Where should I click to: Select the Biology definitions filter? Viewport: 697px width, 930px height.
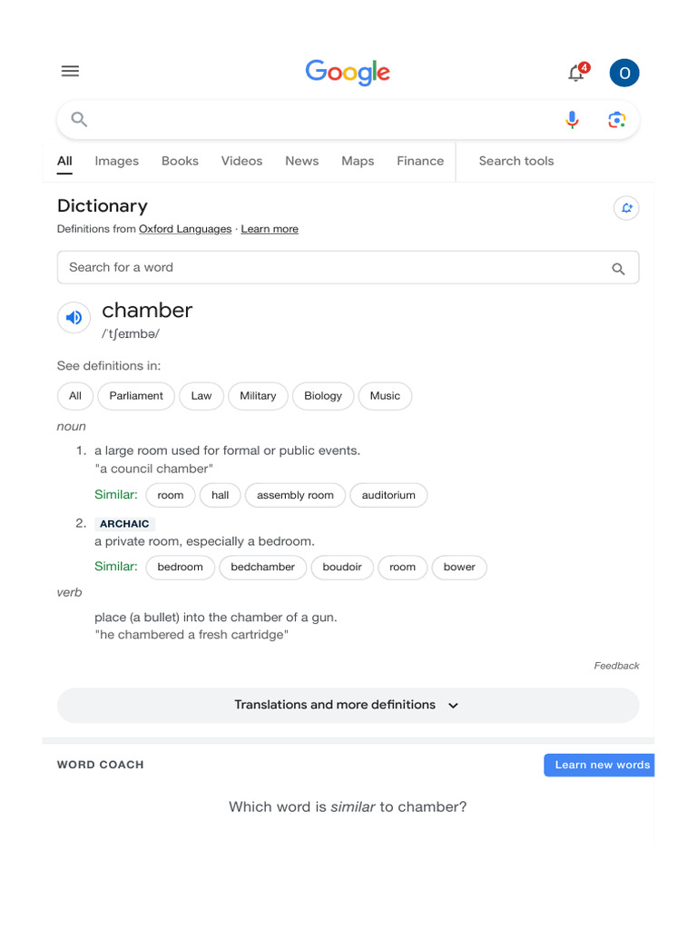[323, 396]
